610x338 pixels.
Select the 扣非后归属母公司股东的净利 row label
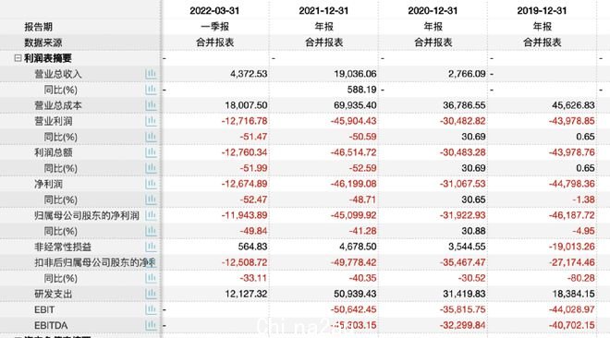click(x=95, y=262)
